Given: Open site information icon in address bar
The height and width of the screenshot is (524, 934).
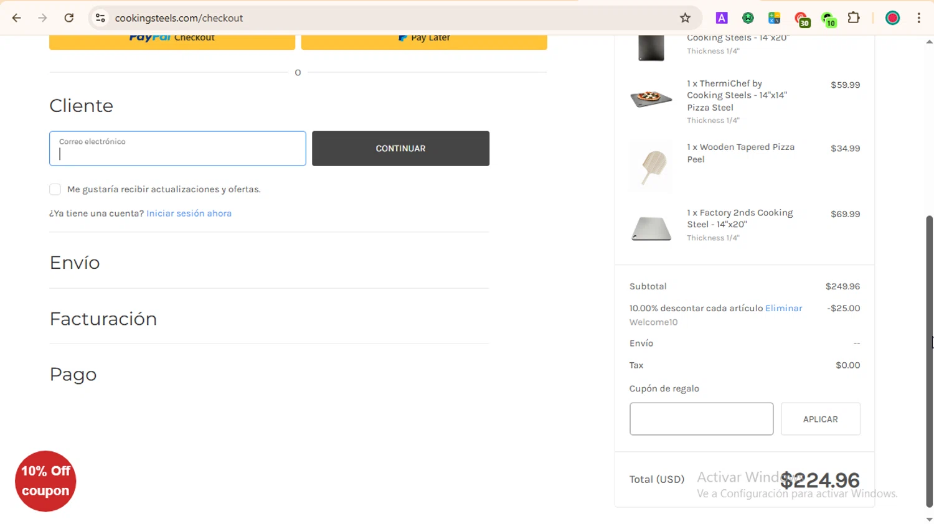Looking at the screenshot, I should tap(100, 18).
